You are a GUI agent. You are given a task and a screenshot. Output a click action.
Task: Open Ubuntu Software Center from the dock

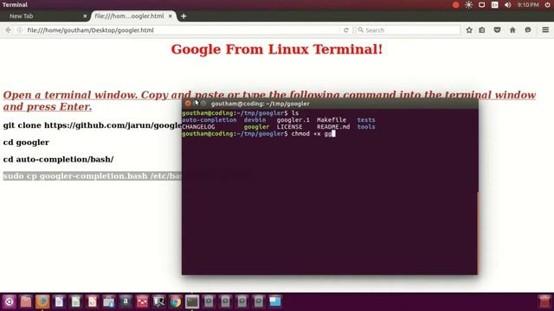point(109,301)
